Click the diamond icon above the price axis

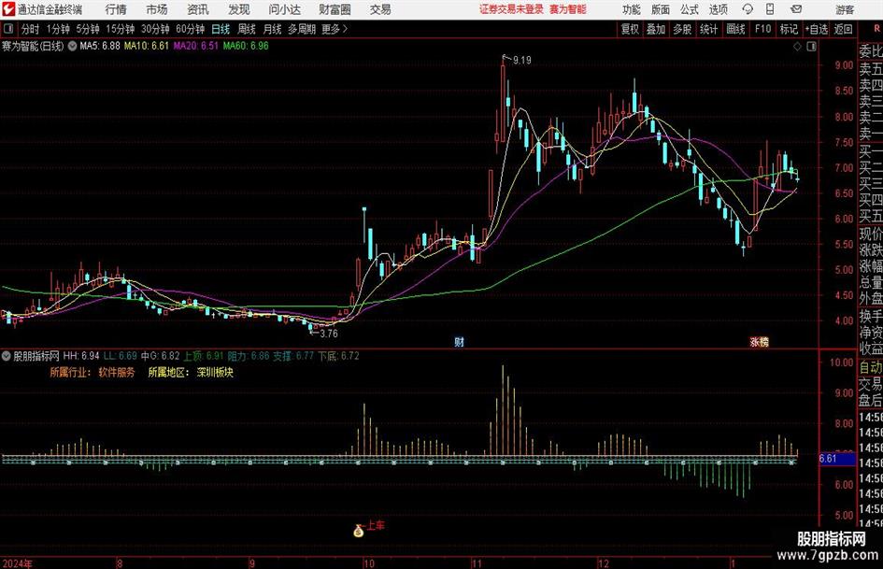point(797,47)
